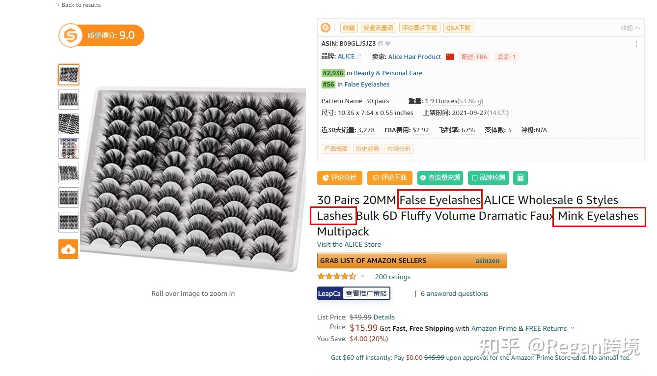Click the orange seller sprite logo
This screenshot has width=657, height=376.
(326, 28)
